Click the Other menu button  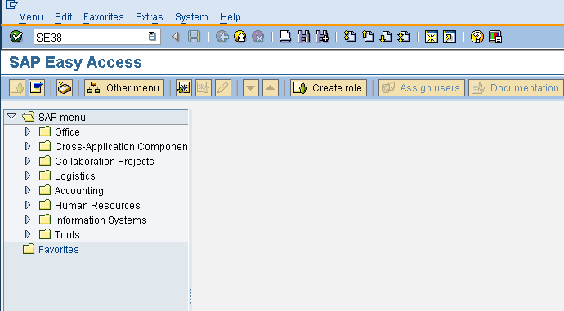click(124, 87)
